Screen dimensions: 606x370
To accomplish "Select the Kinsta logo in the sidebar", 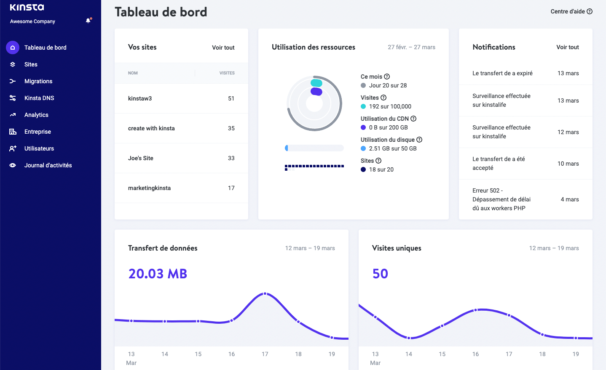I will click(x=26, y=7).
